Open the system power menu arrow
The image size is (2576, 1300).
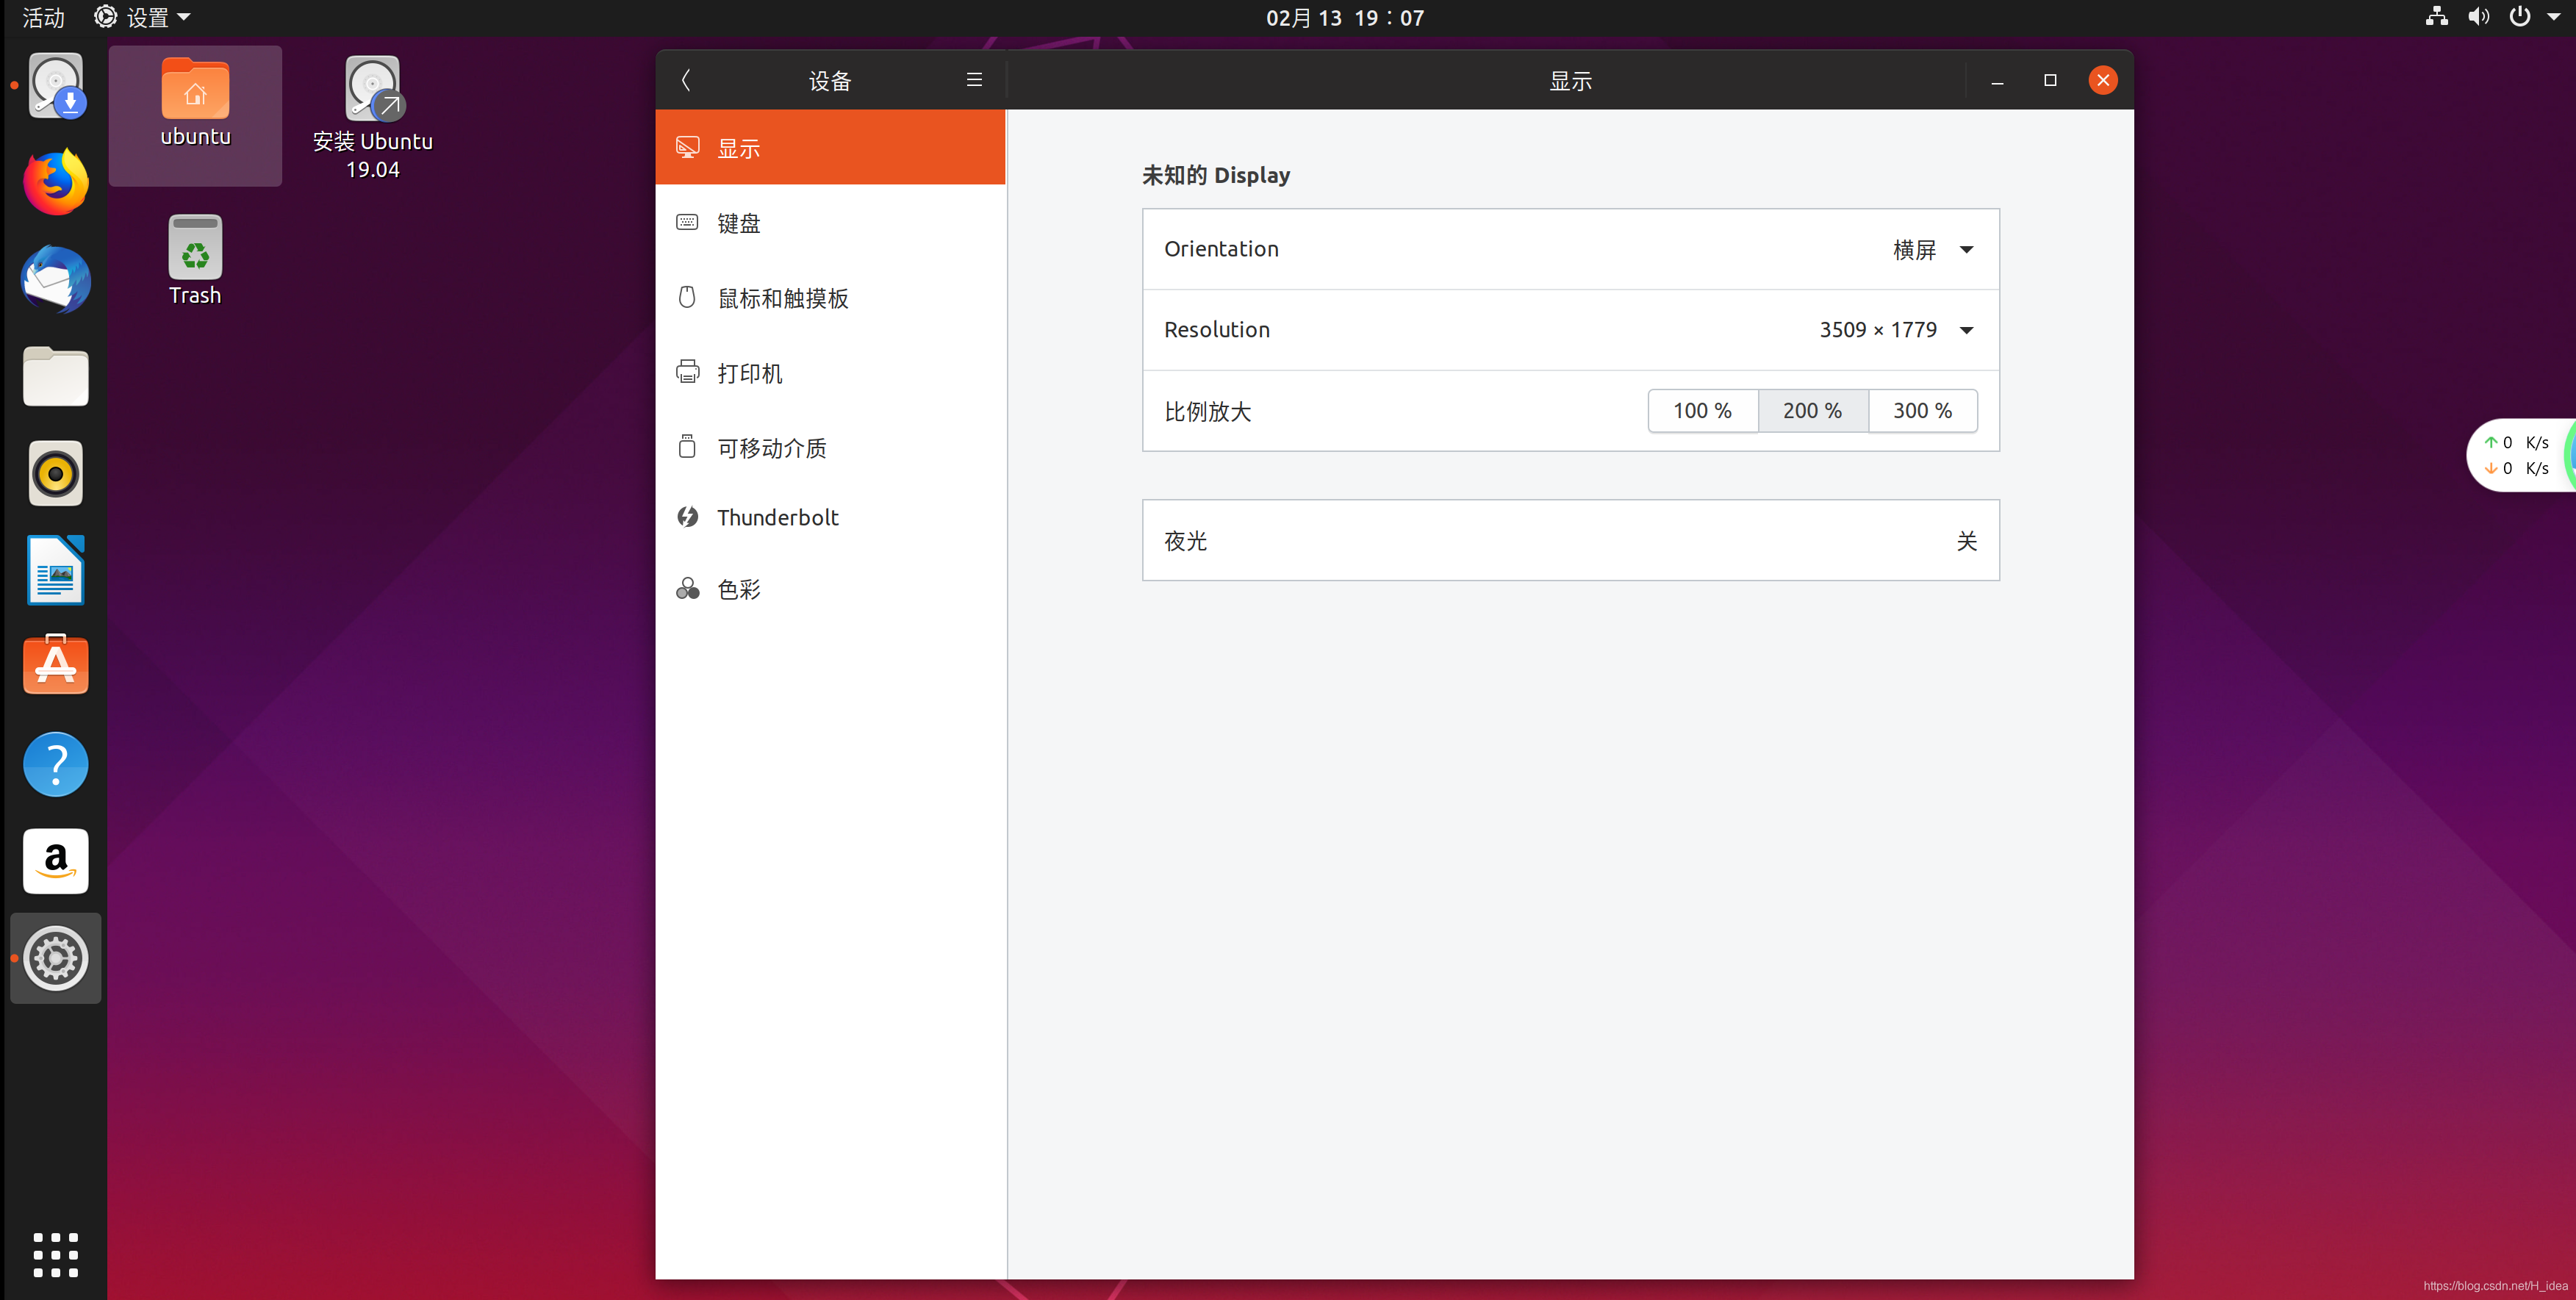[x=2553, y=17]
